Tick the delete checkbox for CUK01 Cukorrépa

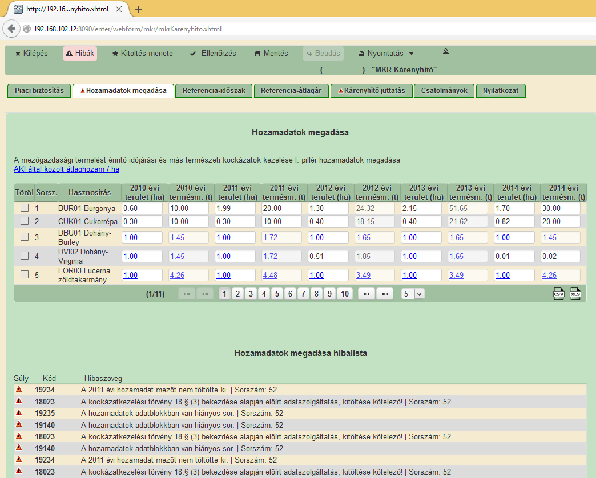(25, 221)
